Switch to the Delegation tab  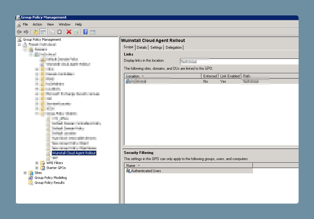point(173,48)
